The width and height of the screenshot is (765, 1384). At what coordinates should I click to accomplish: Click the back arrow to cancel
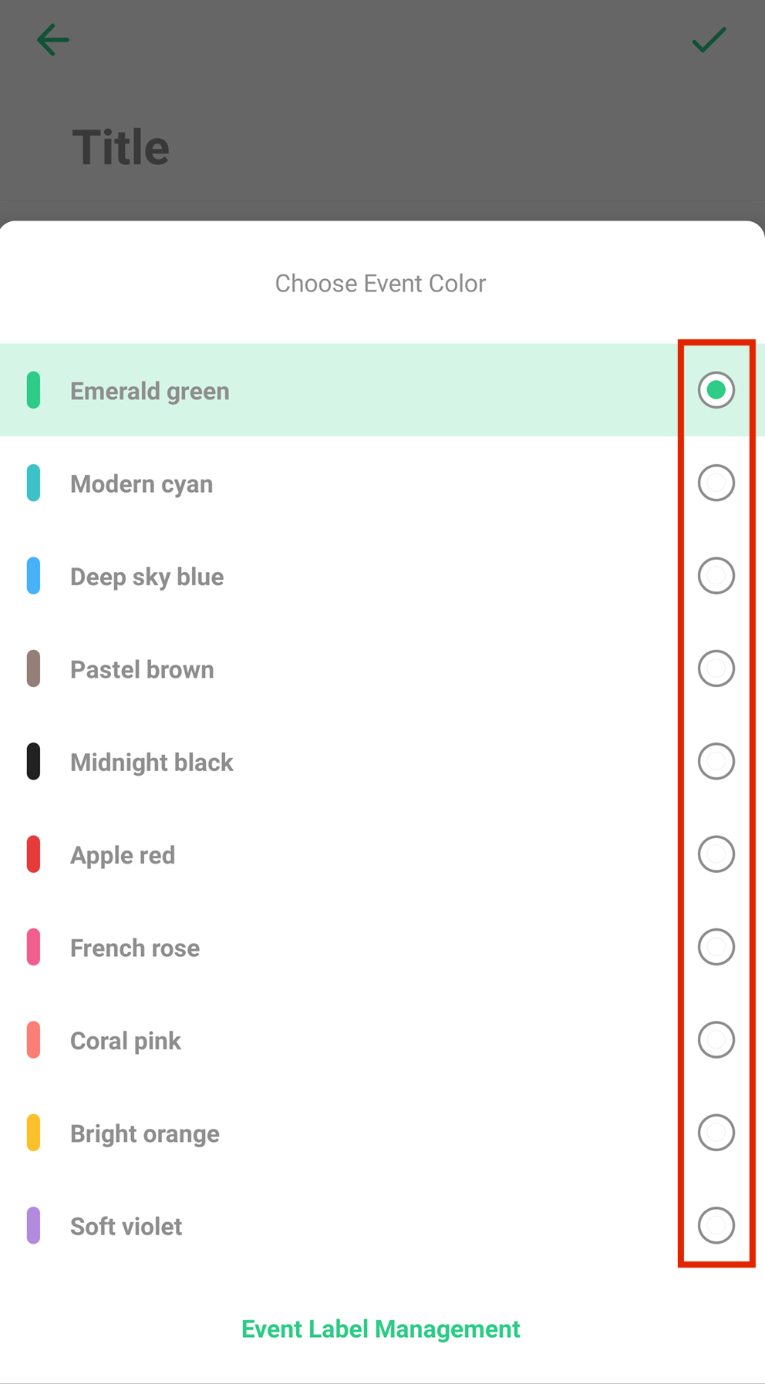(x=52, y=40)
